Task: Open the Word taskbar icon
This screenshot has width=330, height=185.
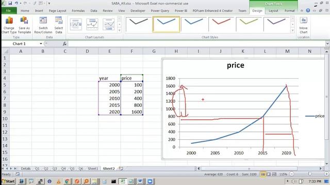Action: point(140,181)
